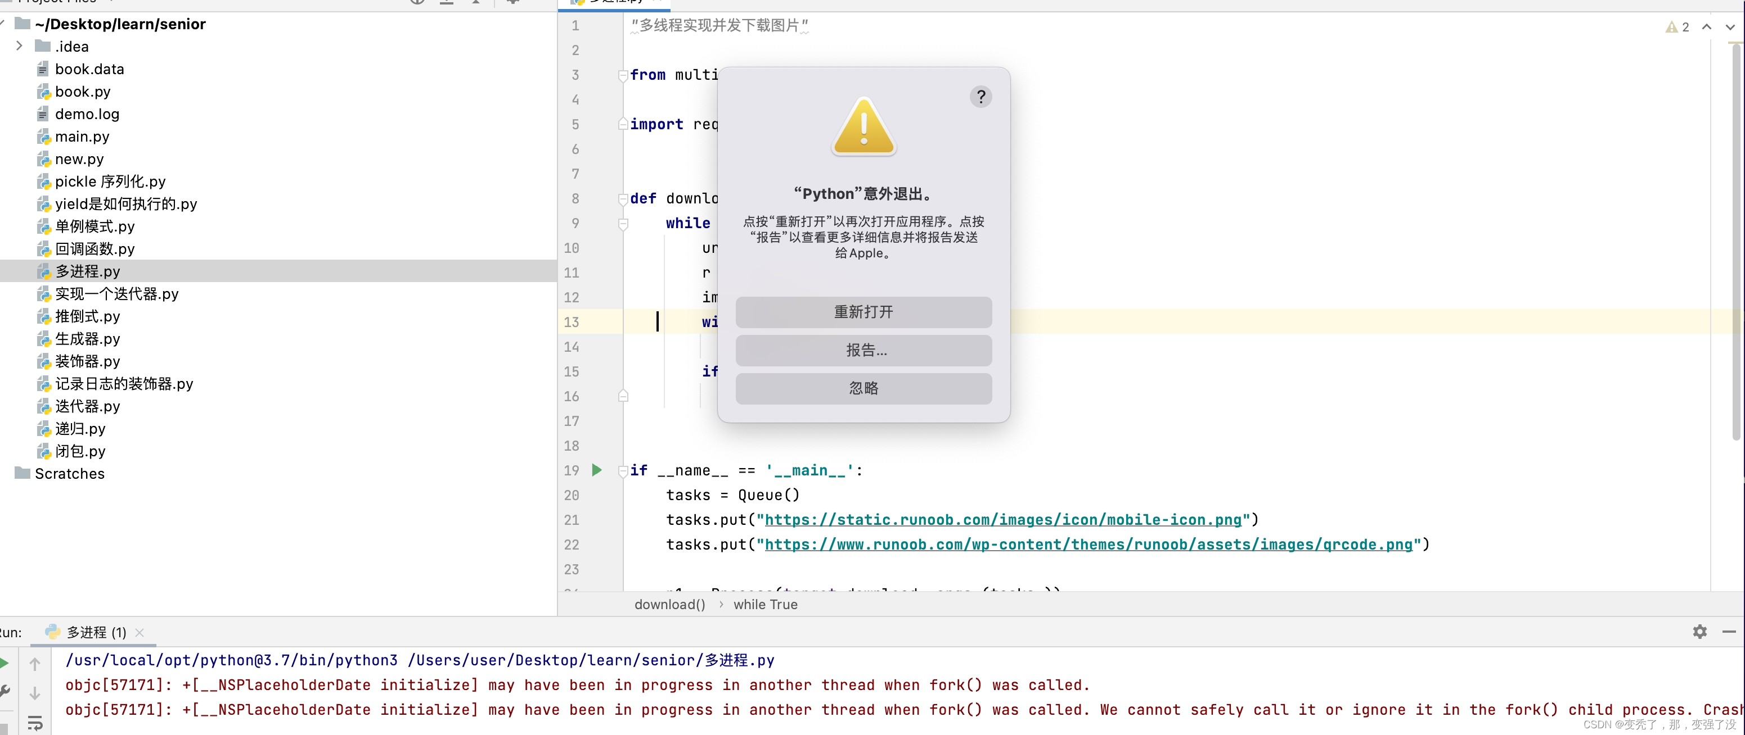Open 回调函数.py file
Image resolution: width=1745 pixels, height=735 pixels.
click(95, 248)
